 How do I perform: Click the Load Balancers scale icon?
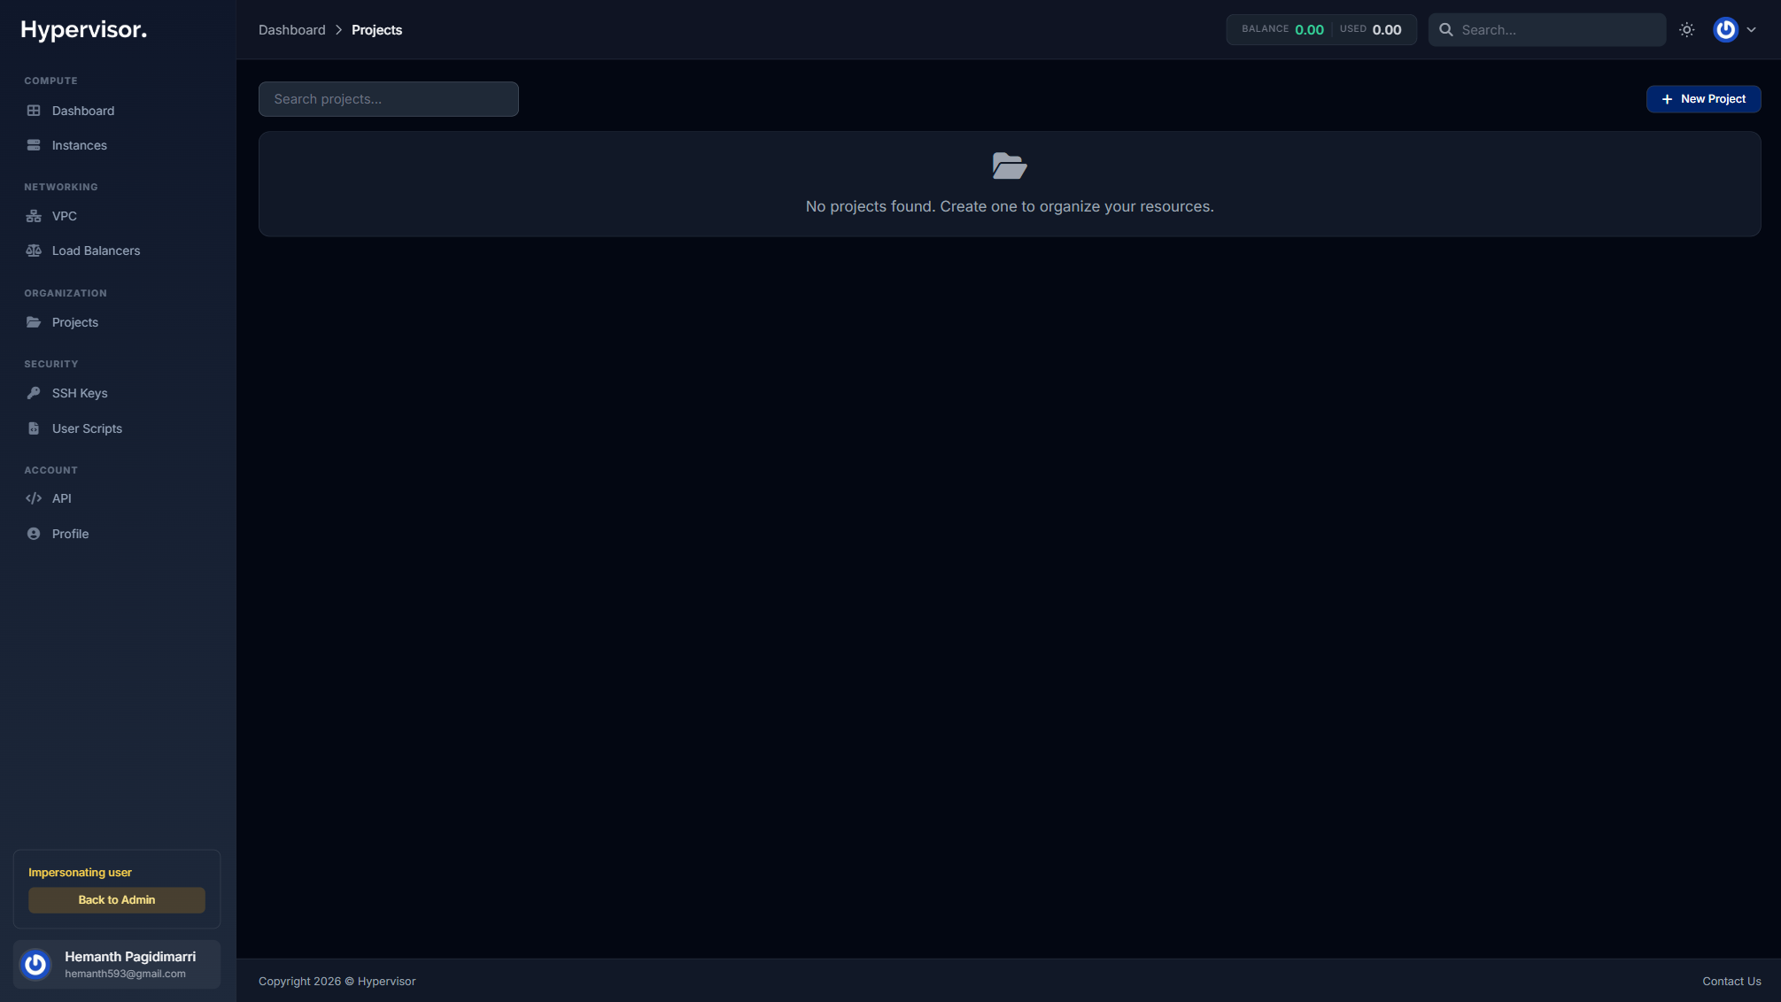tap(34, 250)
